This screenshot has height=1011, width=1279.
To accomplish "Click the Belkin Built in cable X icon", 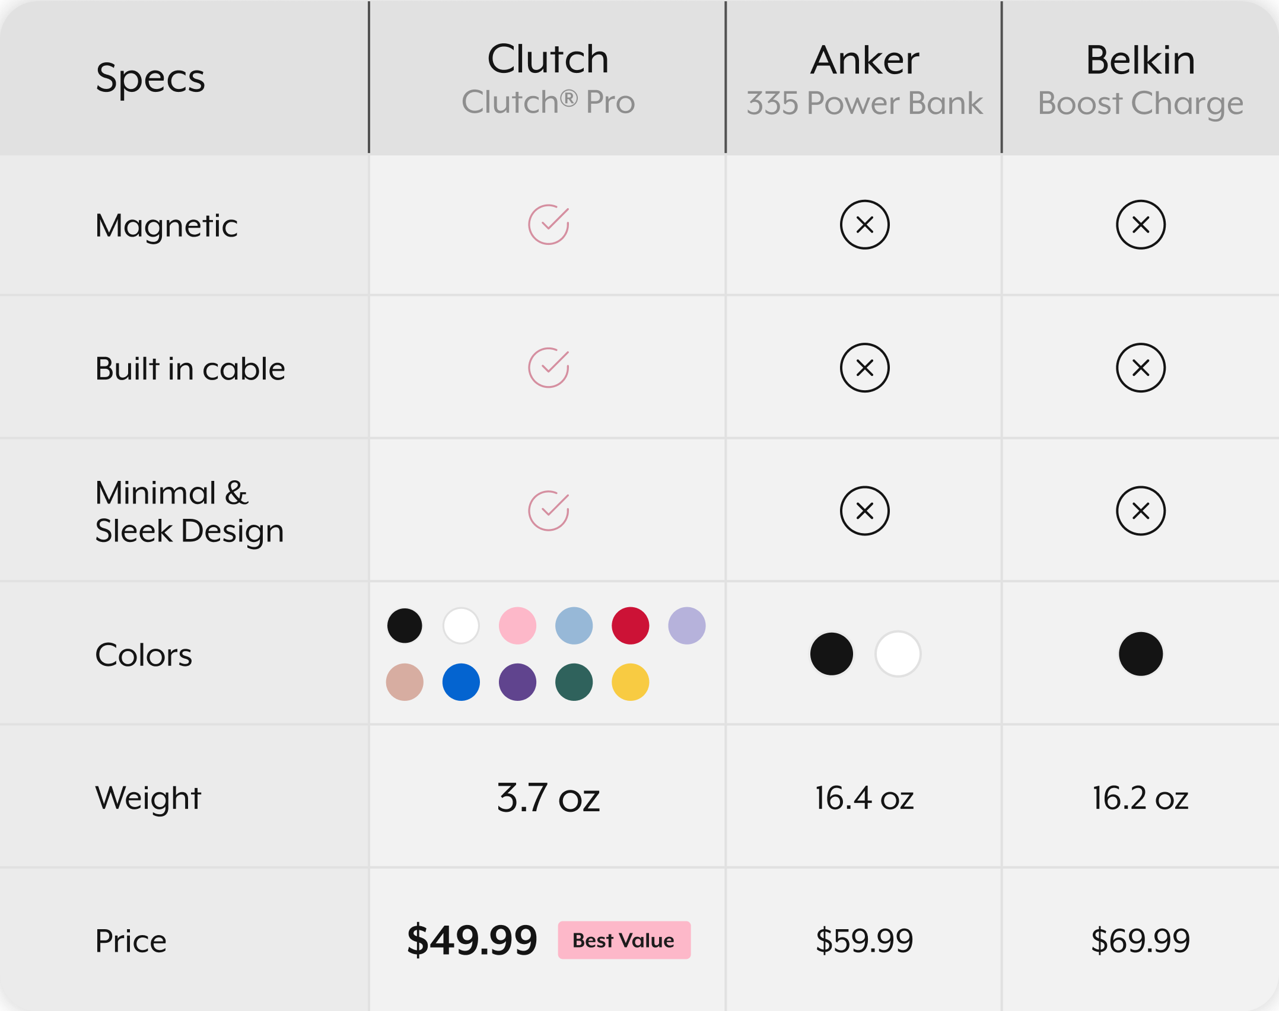I will (x=1141, y=368).
